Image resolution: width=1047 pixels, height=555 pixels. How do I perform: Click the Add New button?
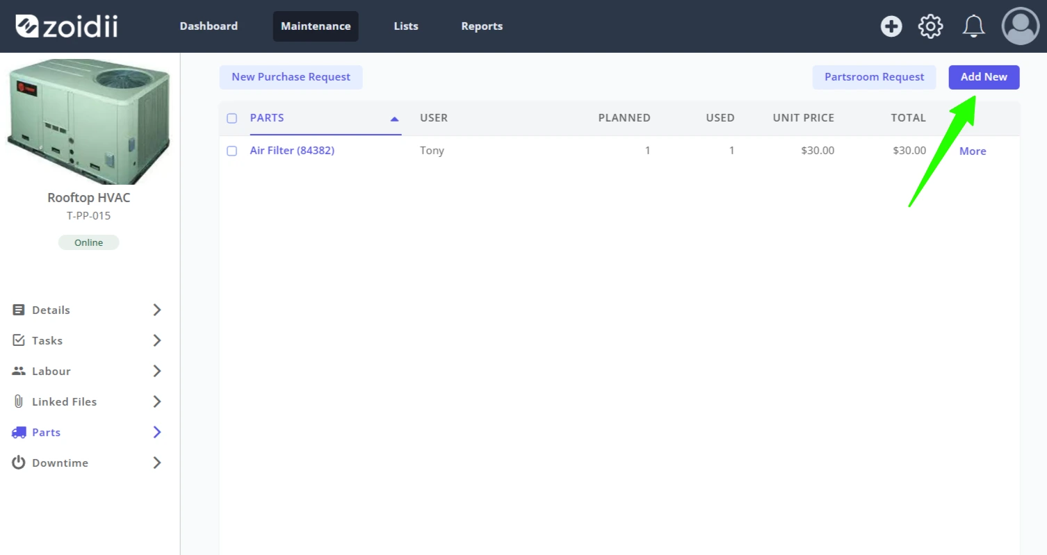[984, 77]
